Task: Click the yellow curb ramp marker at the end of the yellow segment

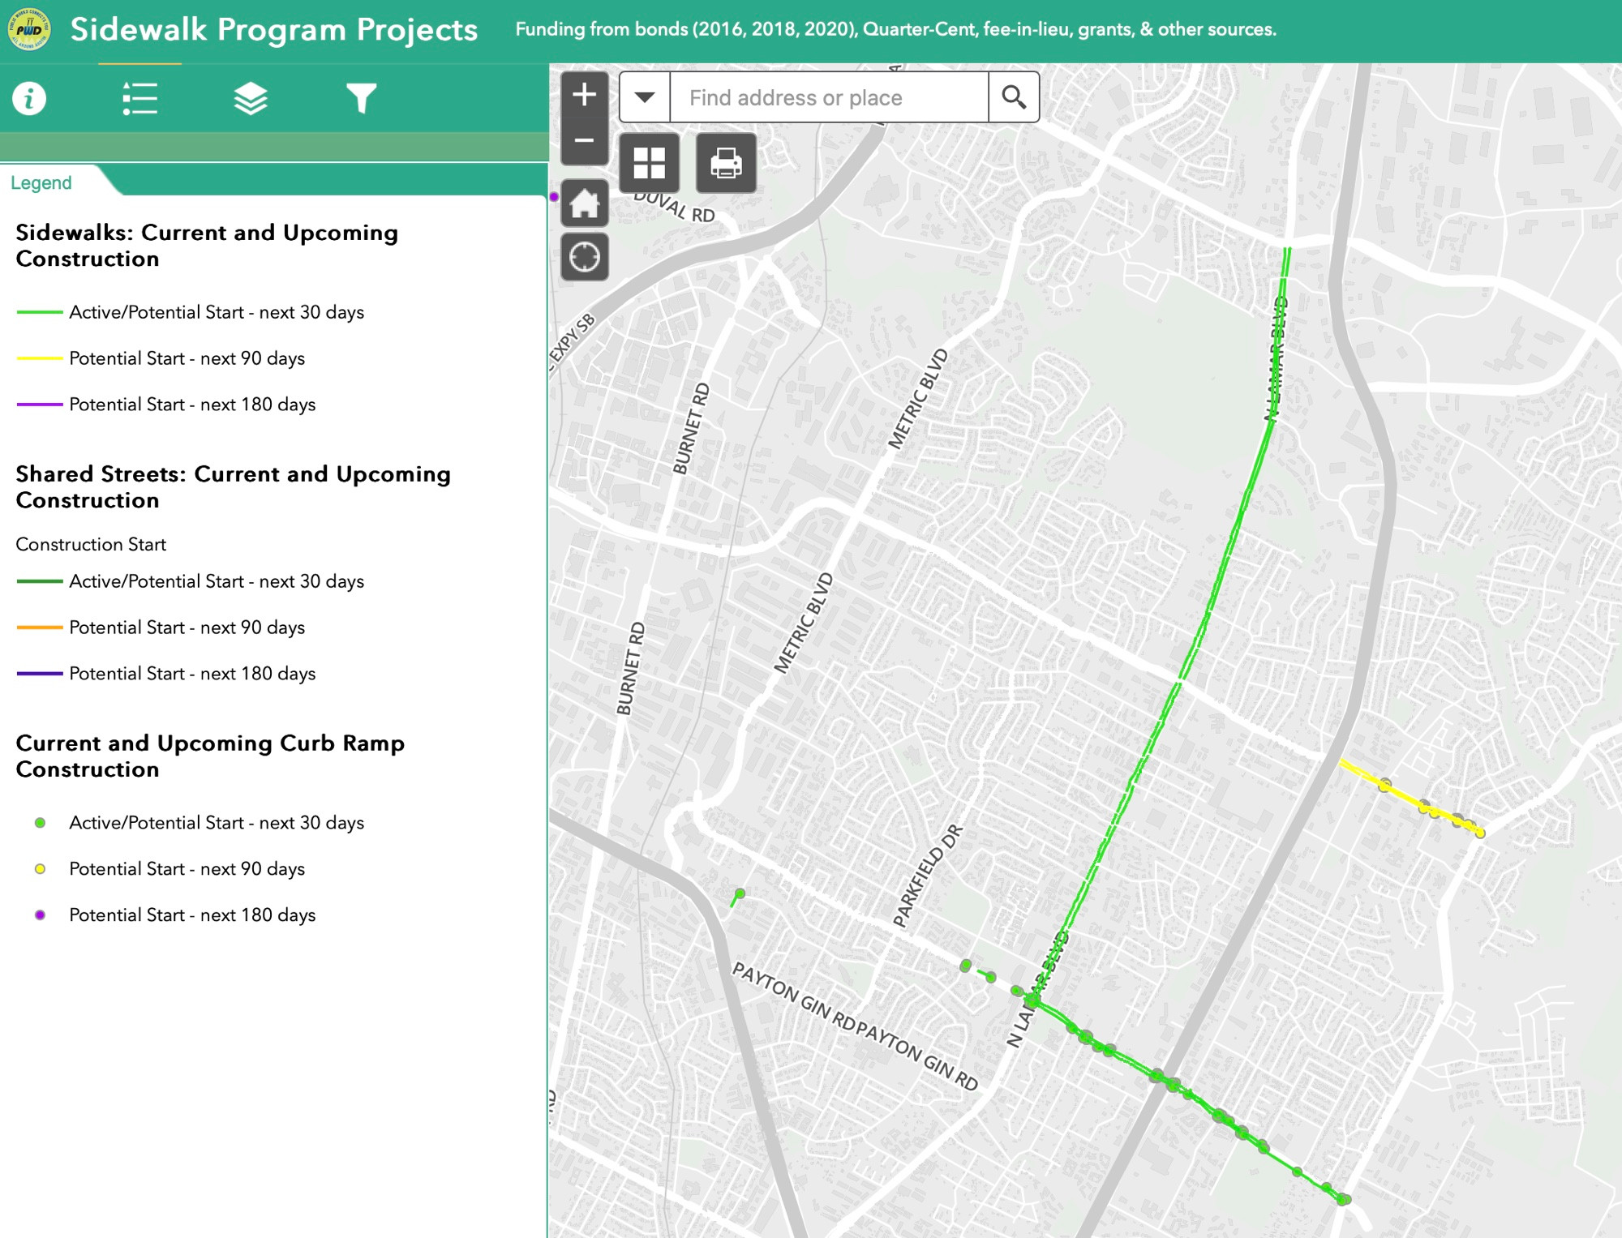Action: pyautogui.click(x=1480, y=833)
